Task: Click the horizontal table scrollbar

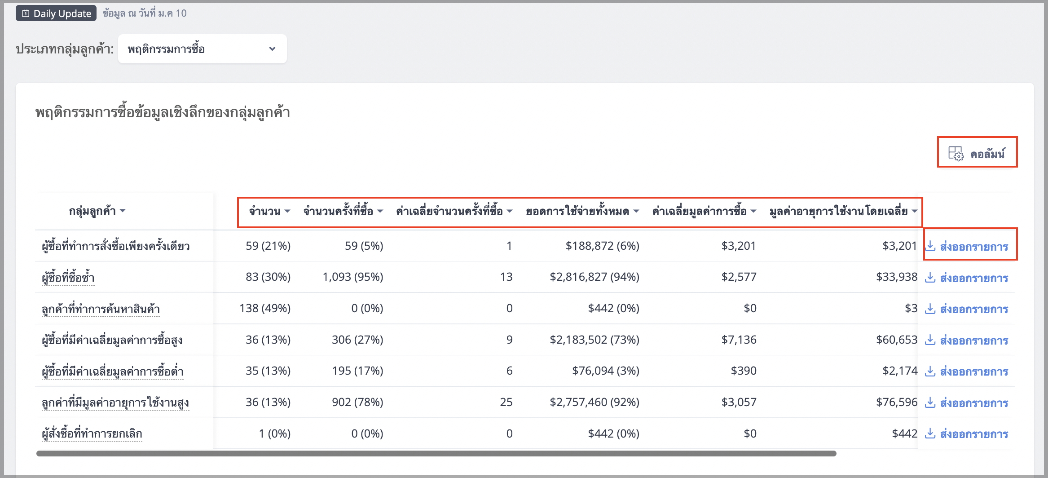Action: point(436,453)
